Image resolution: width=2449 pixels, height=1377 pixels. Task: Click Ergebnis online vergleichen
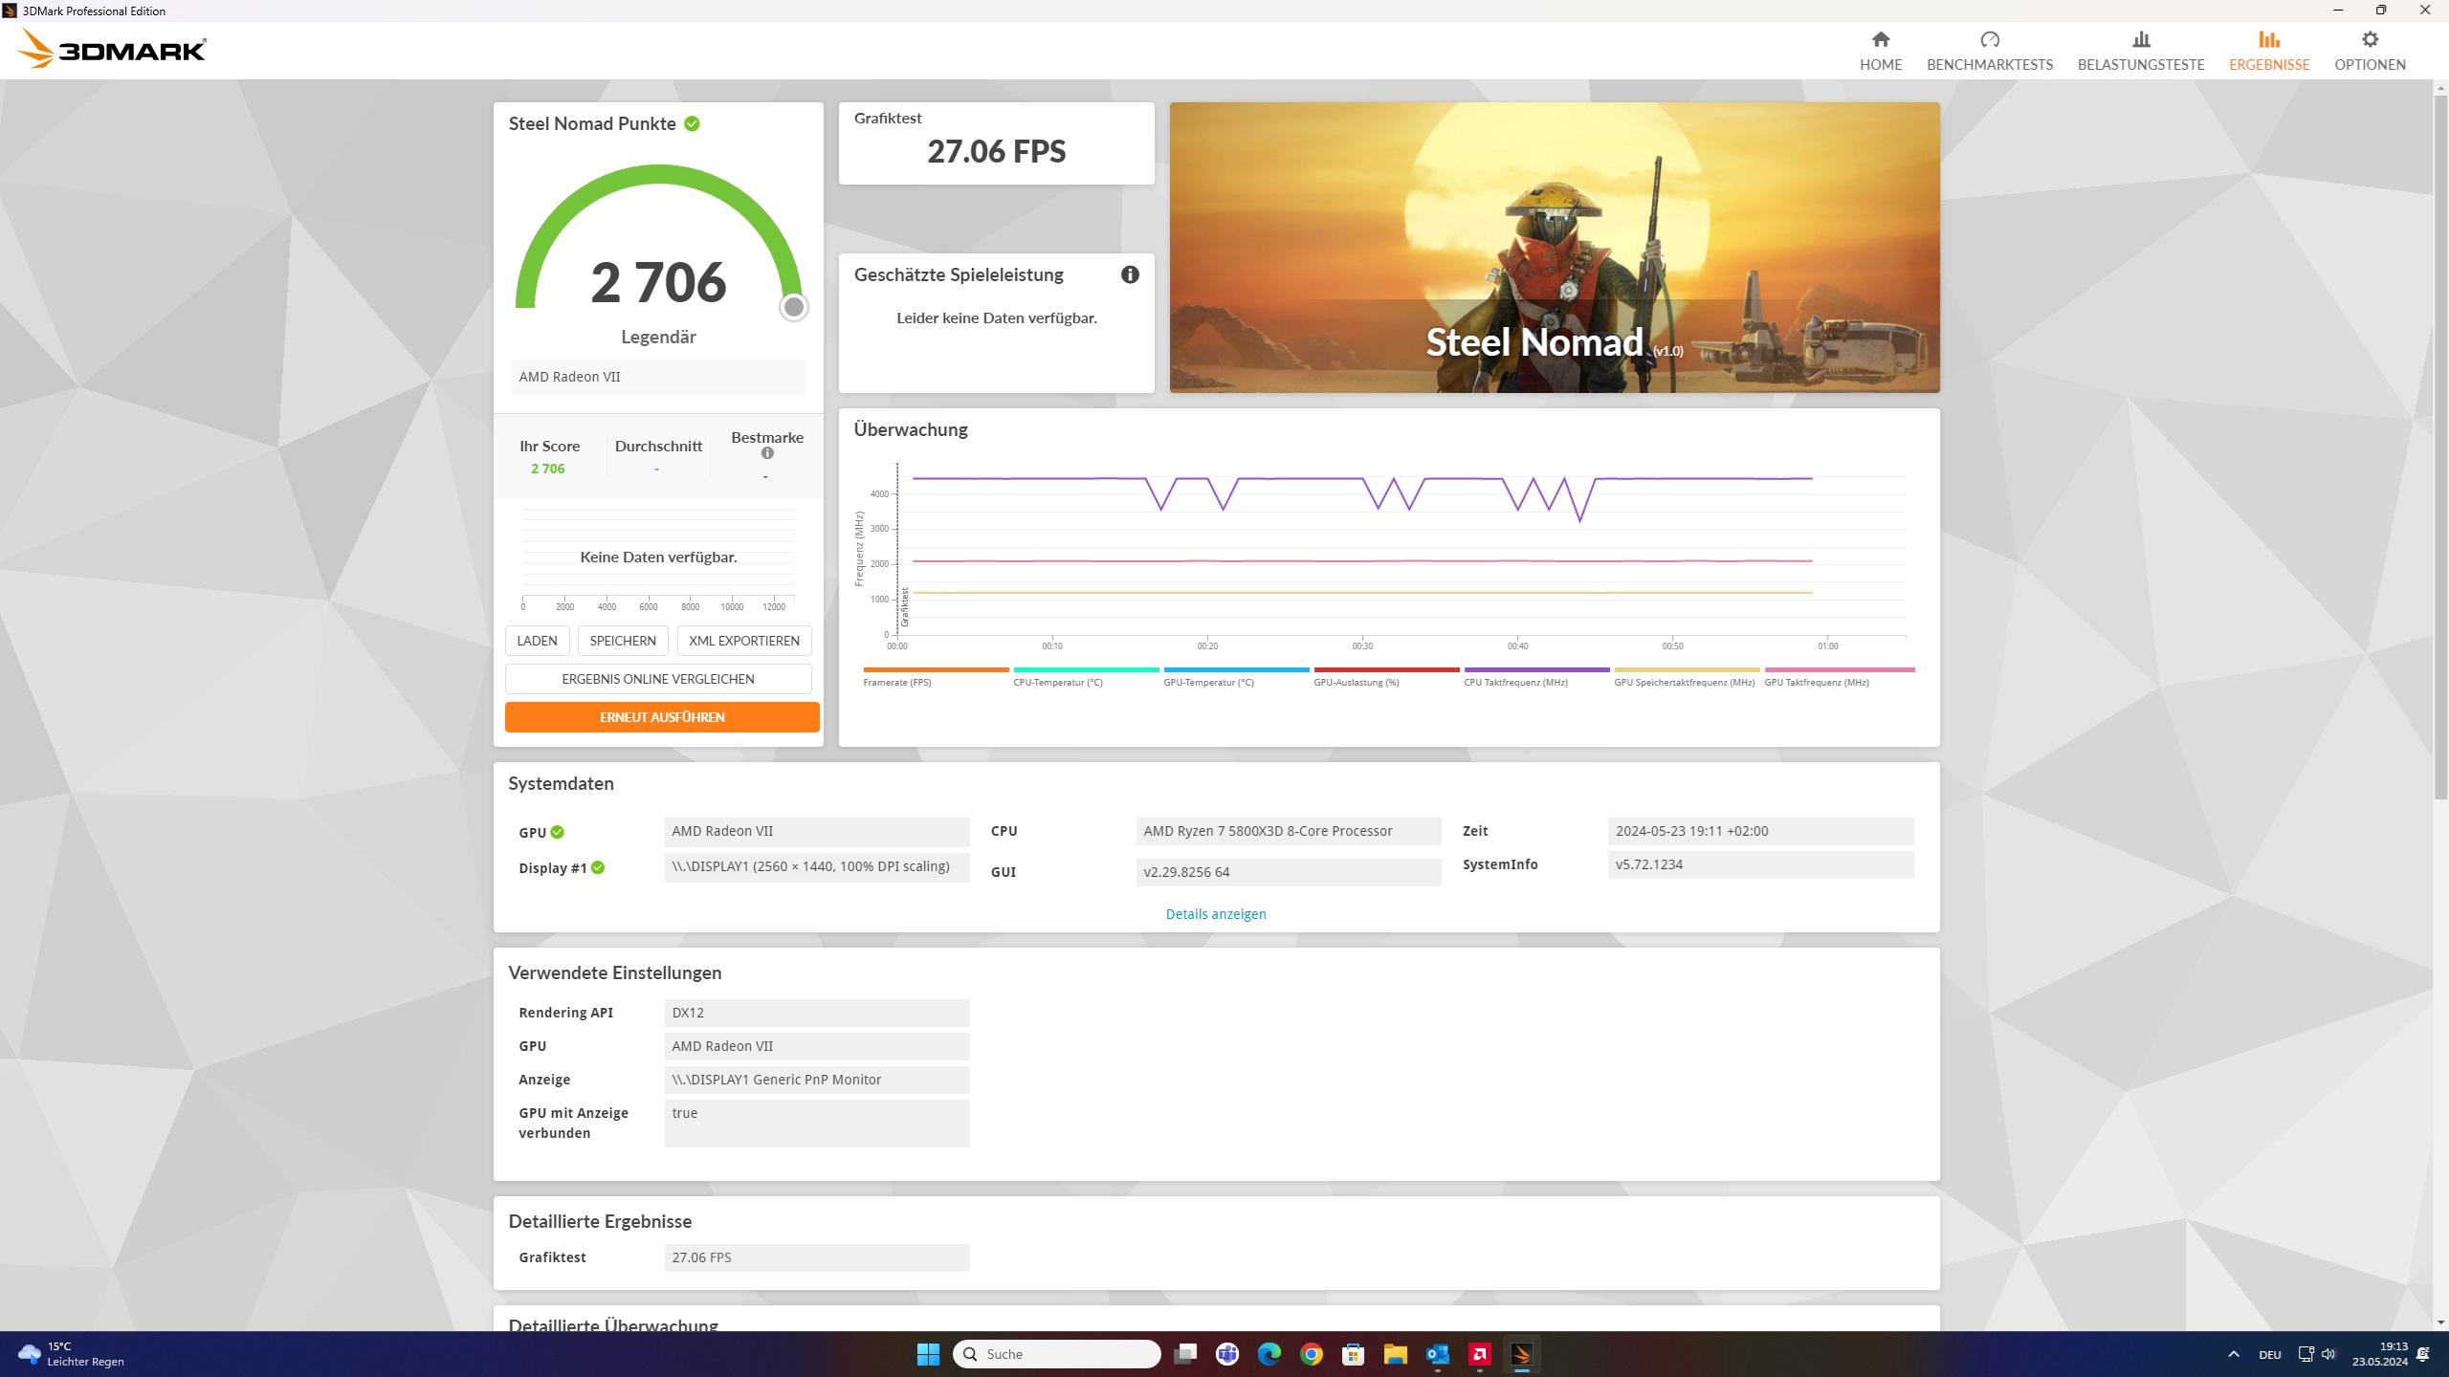[x=657, y=679]
